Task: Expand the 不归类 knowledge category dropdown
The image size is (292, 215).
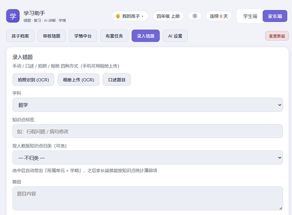Action: point(148,158)
